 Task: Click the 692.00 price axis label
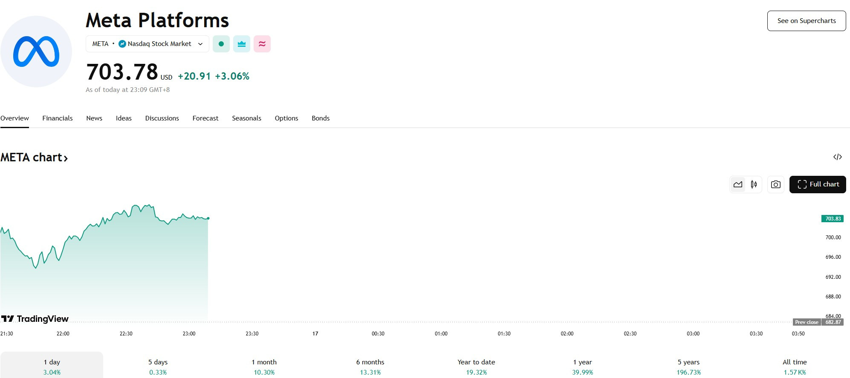point(833,277)
